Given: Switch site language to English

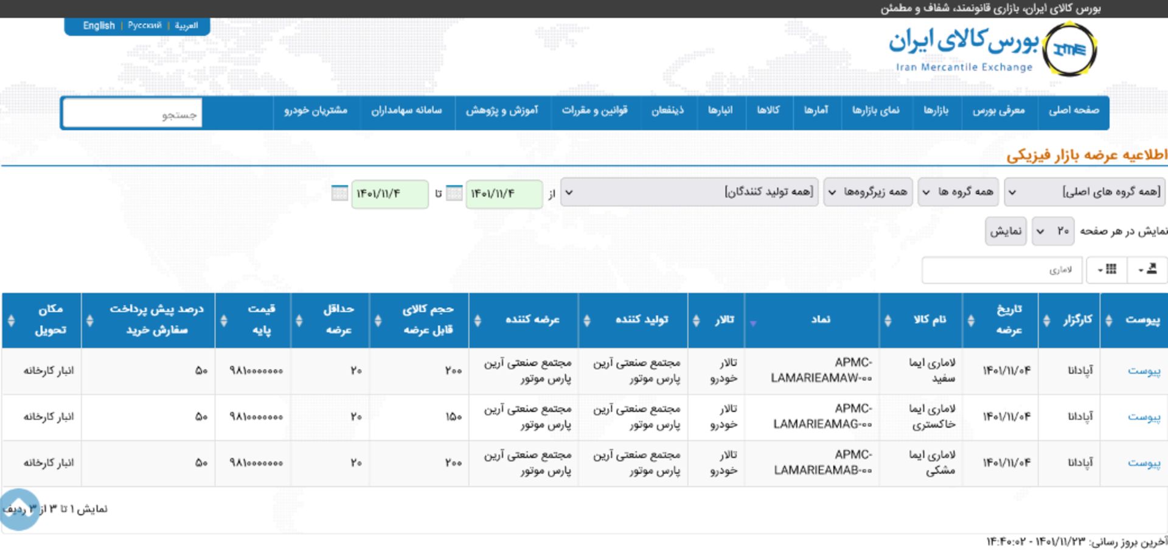Looking at the screenshot, I should tap(99, 26).
